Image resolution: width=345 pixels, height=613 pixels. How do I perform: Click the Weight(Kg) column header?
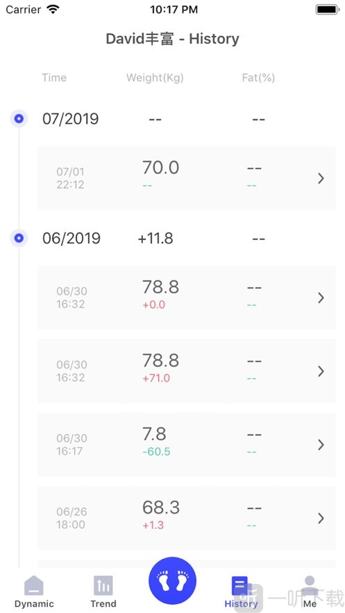coord(155,78)
